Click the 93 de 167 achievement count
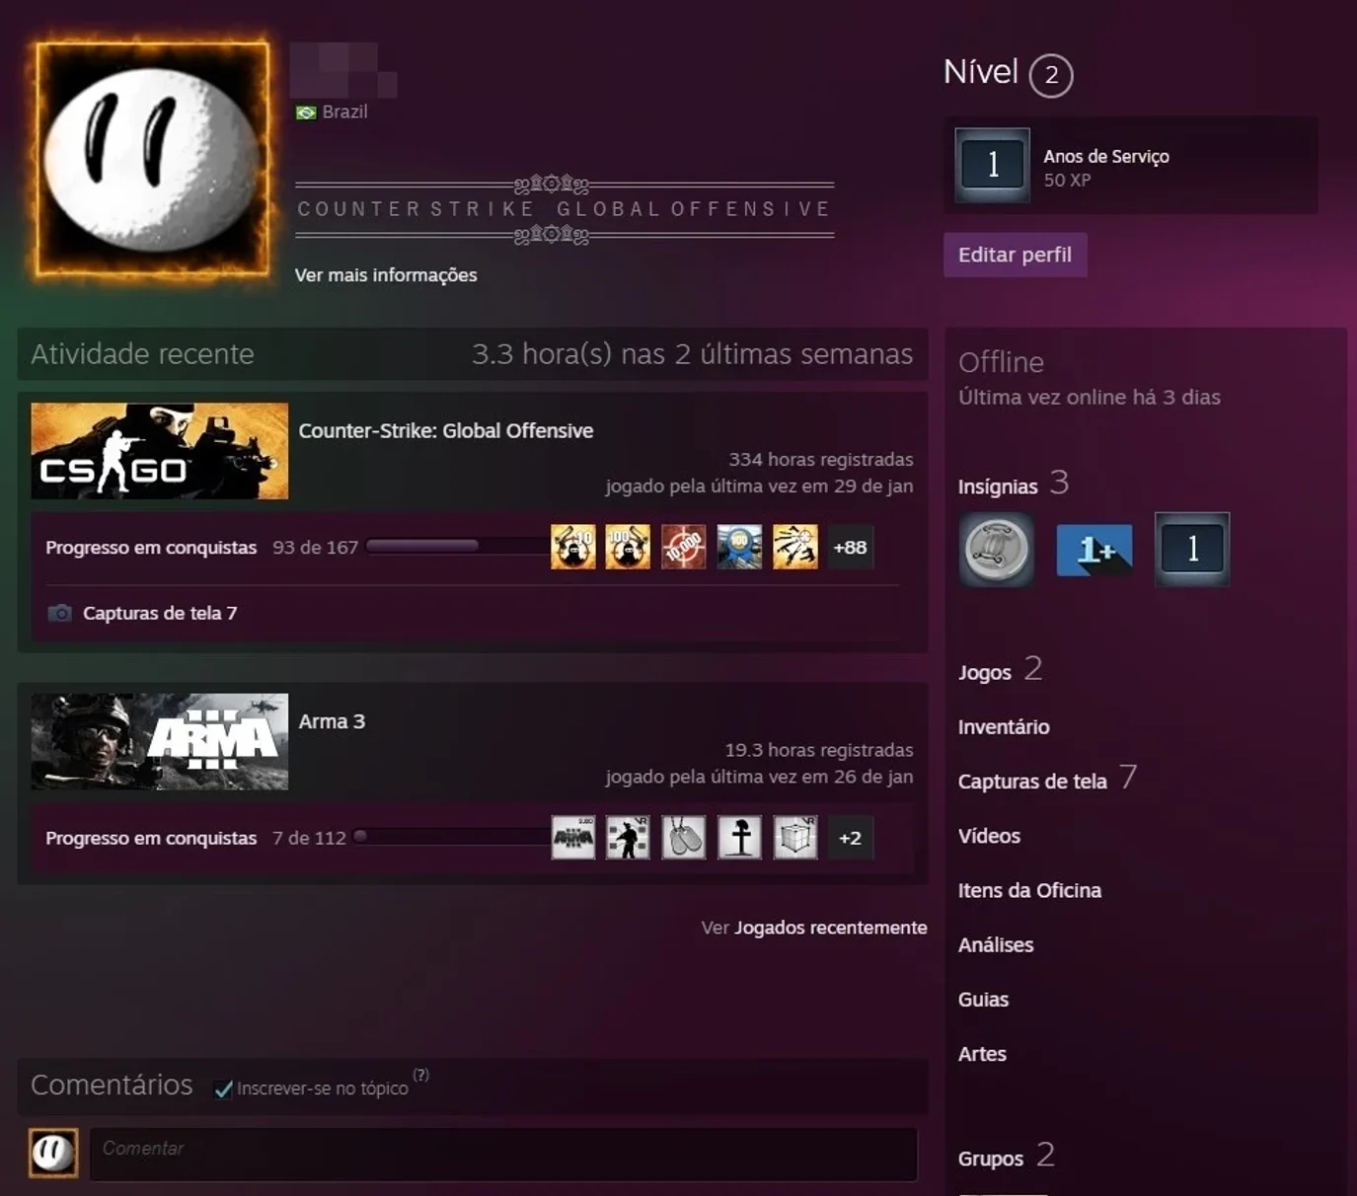The height and width of the screenshot is (1196, 1357). [x=315, y=548]
